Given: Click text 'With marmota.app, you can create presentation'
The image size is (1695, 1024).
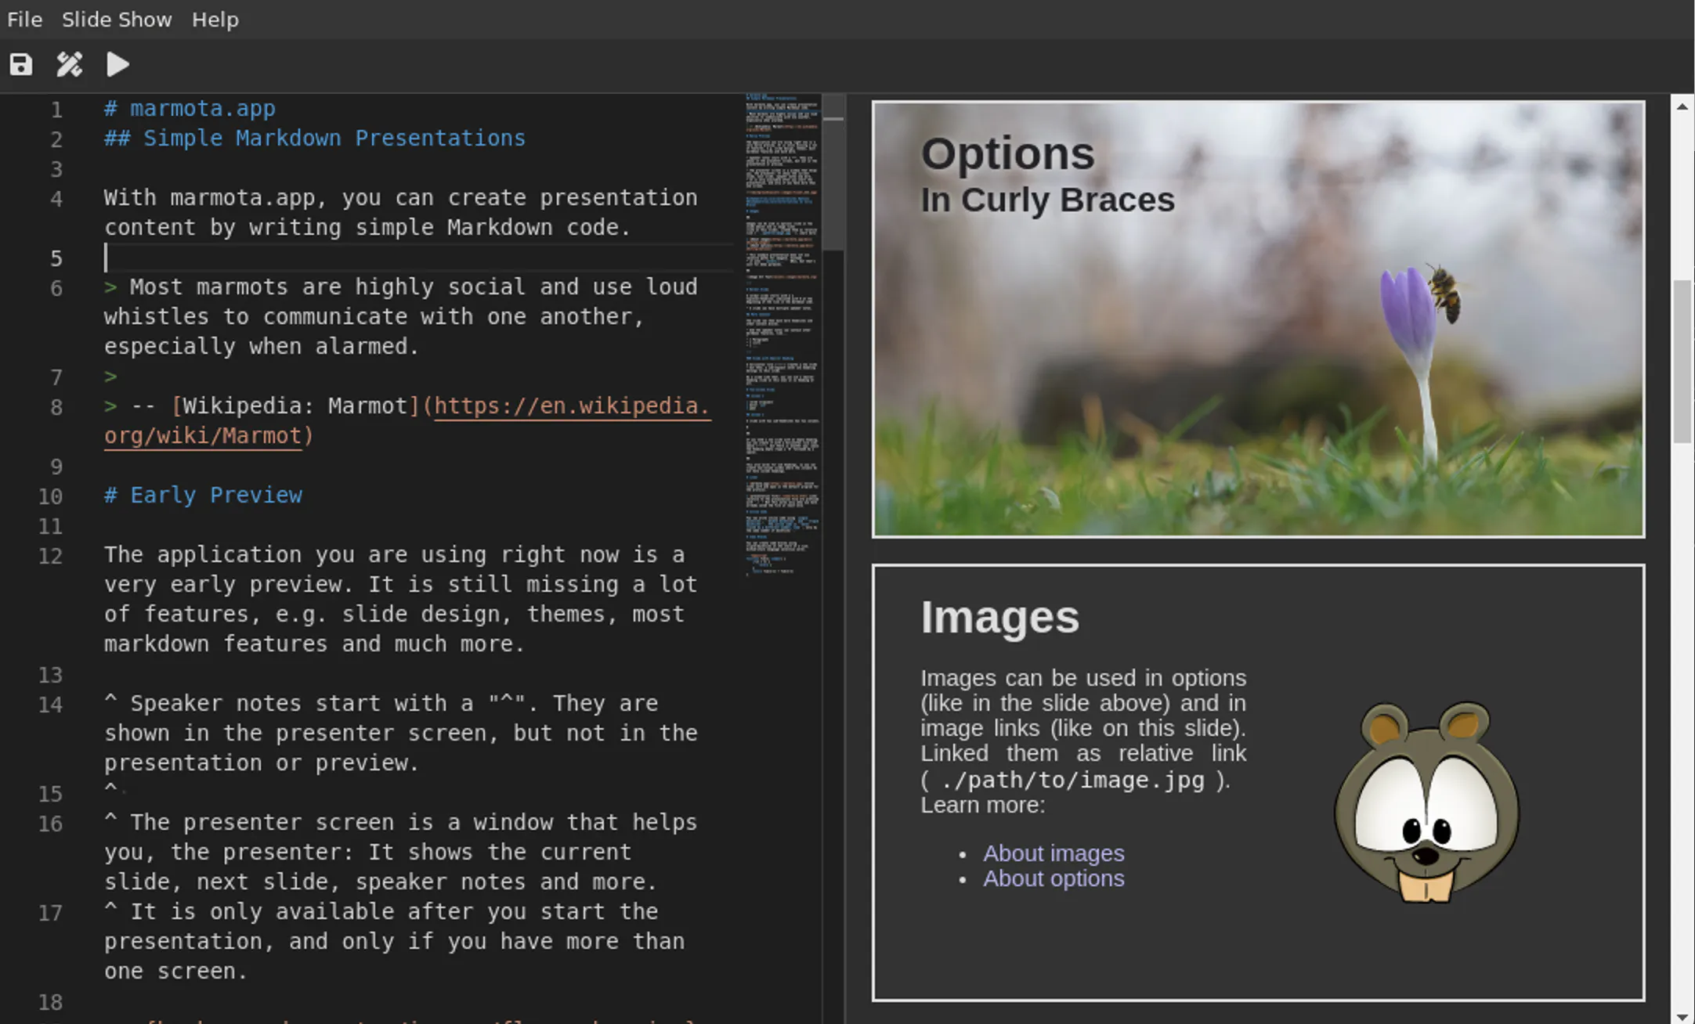Looking at the screenshot, I should [400, 197].
